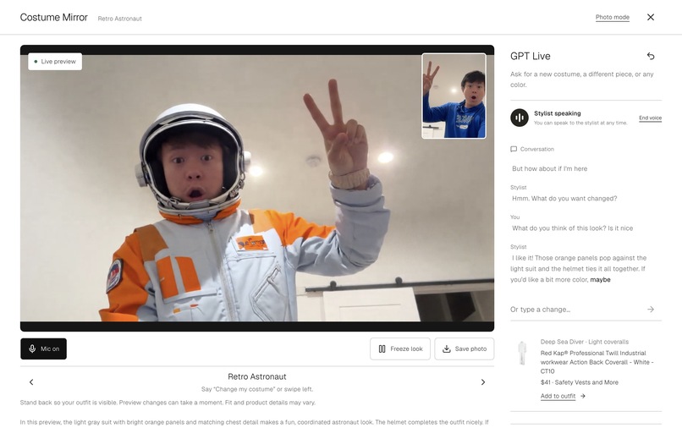
Task: Click the 'But how about if I'm here' message
Action: click(x=549, y=169)
